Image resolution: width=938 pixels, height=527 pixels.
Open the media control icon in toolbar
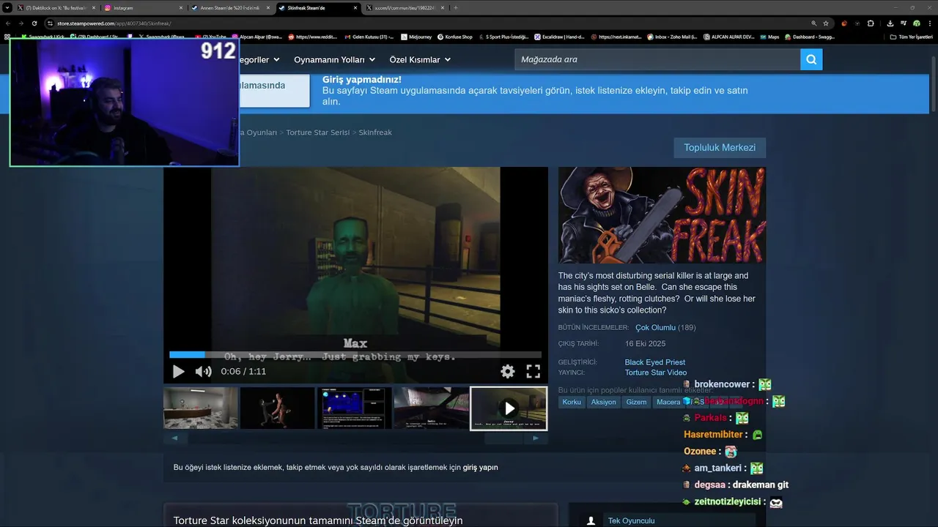(x=903, y=23)
